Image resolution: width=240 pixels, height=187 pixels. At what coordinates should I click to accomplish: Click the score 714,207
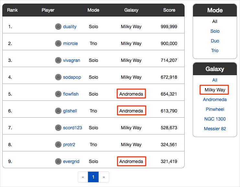pyautogui.click(x=169, y=60)
